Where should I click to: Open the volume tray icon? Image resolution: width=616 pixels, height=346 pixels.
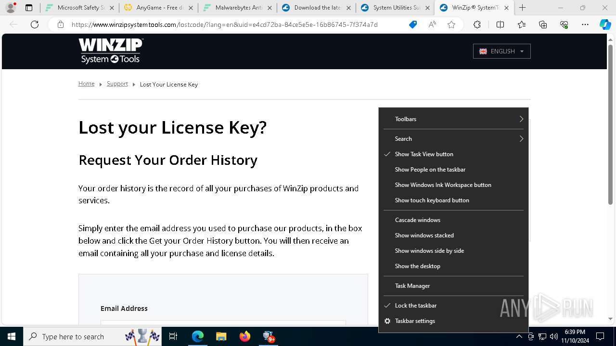point(553,336)
